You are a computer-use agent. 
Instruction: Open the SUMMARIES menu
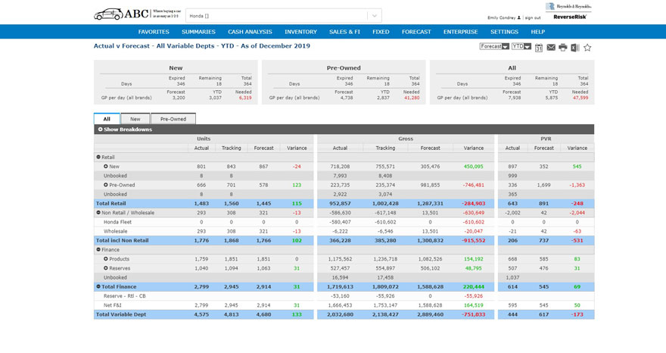point(198,32)
